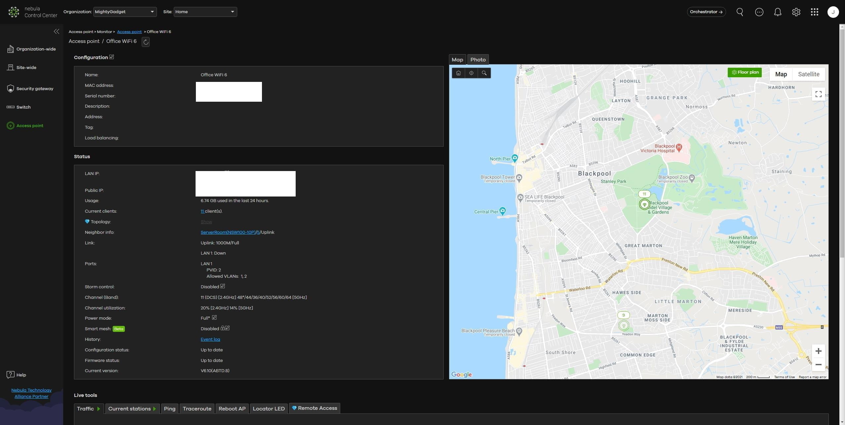
Task: Open the notifications bell
Action: 778,12
